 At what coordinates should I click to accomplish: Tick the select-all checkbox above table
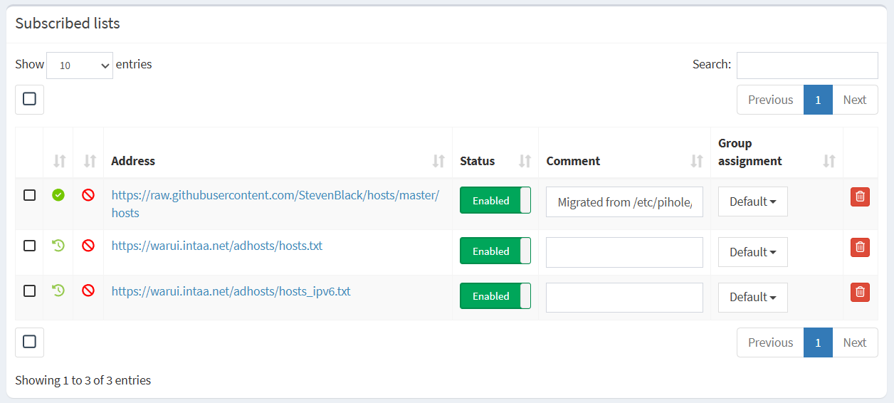pyautogui.click(x=29, y=100)
